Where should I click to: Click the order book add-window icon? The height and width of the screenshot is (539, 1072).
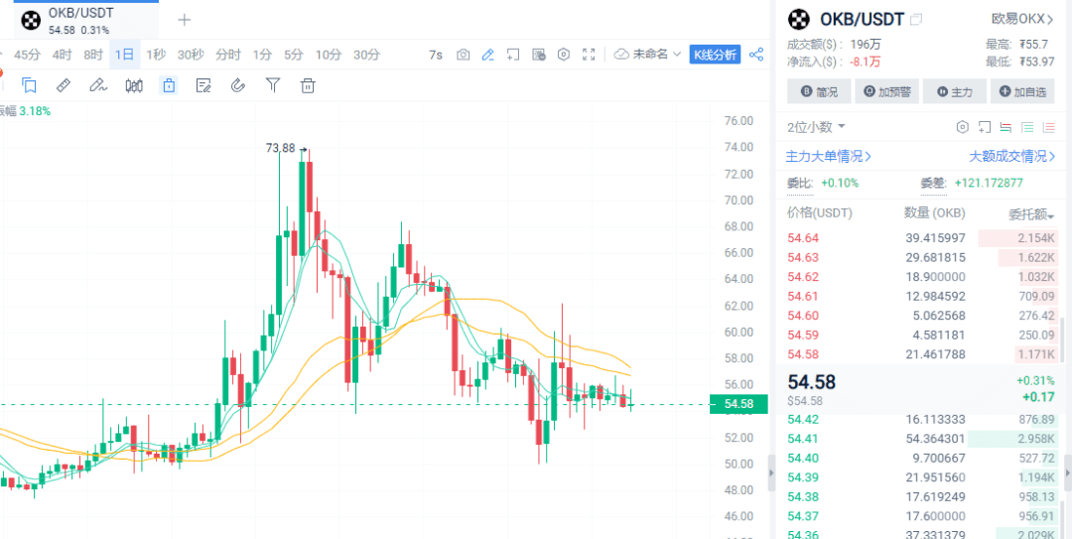(984, 126)
